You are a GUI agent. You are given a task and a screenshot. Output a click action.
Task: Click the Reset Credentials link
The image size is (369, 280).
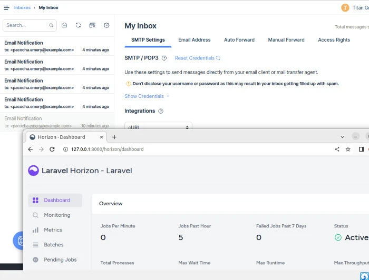(x=198, y=58)
